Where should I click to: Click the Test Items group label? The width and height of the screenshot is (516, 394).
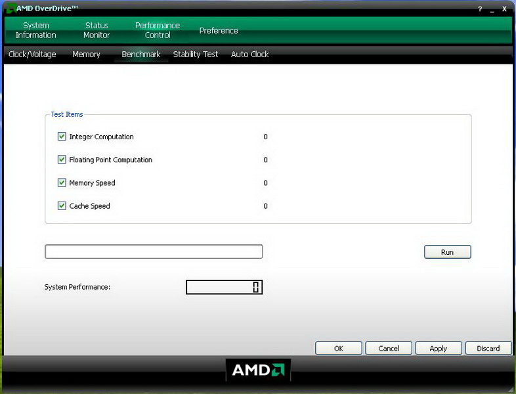(67, 114)
